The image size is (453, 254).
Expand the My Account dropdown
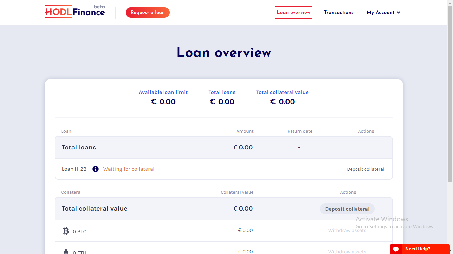(x=384, y=12)
